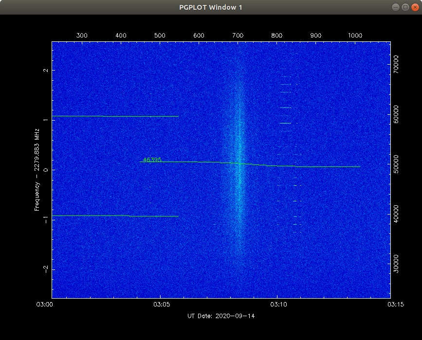Click the green 46395 track label
The image size is (422, 340).
[152, 160]
